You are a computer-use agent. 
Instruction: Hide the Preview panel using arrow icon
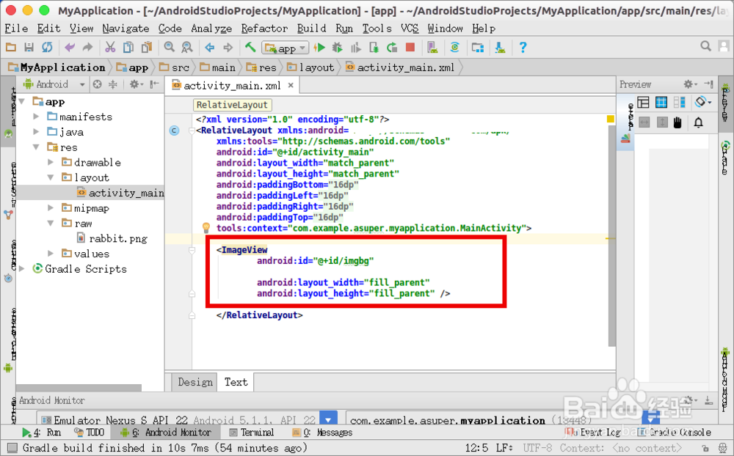709,84
